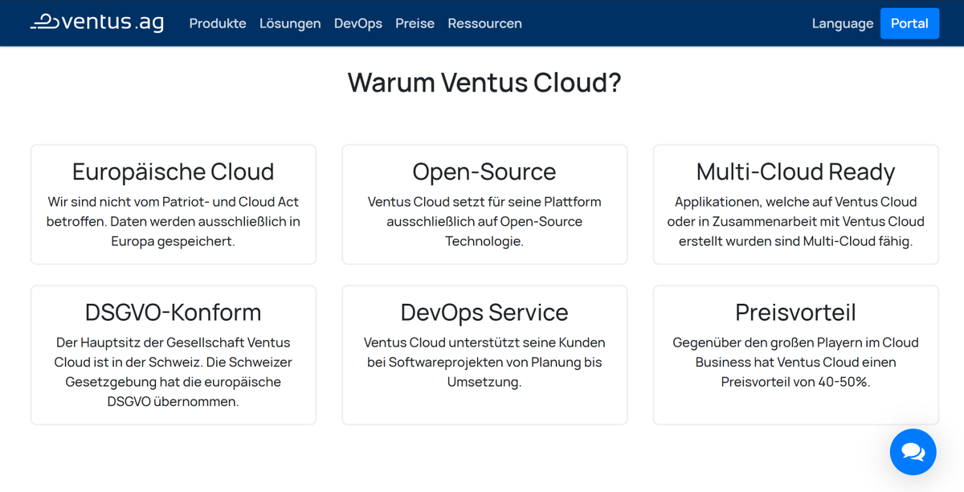This screenshot has width=964, height=492.
Task: Open the Ressourcen menu
Action: click(484, 23)
